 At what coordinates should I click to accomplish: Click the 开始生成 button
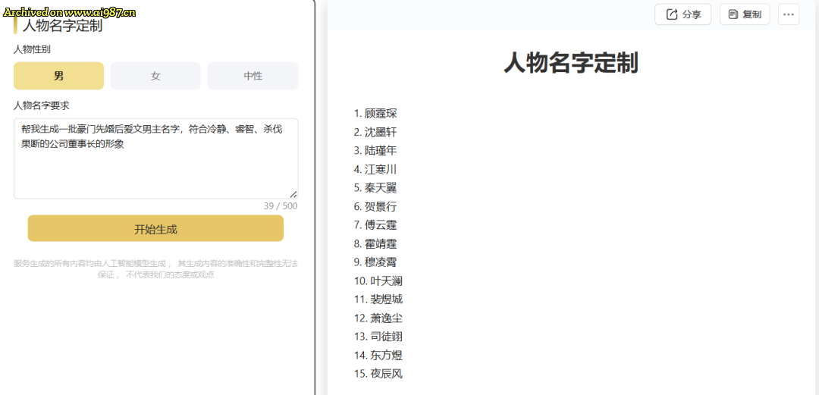(155, 228)
